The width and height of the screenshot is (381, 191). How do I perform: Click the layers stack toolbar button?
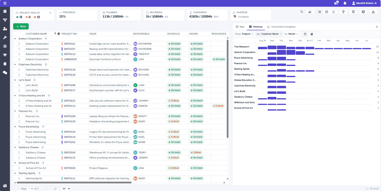[363, 12]
